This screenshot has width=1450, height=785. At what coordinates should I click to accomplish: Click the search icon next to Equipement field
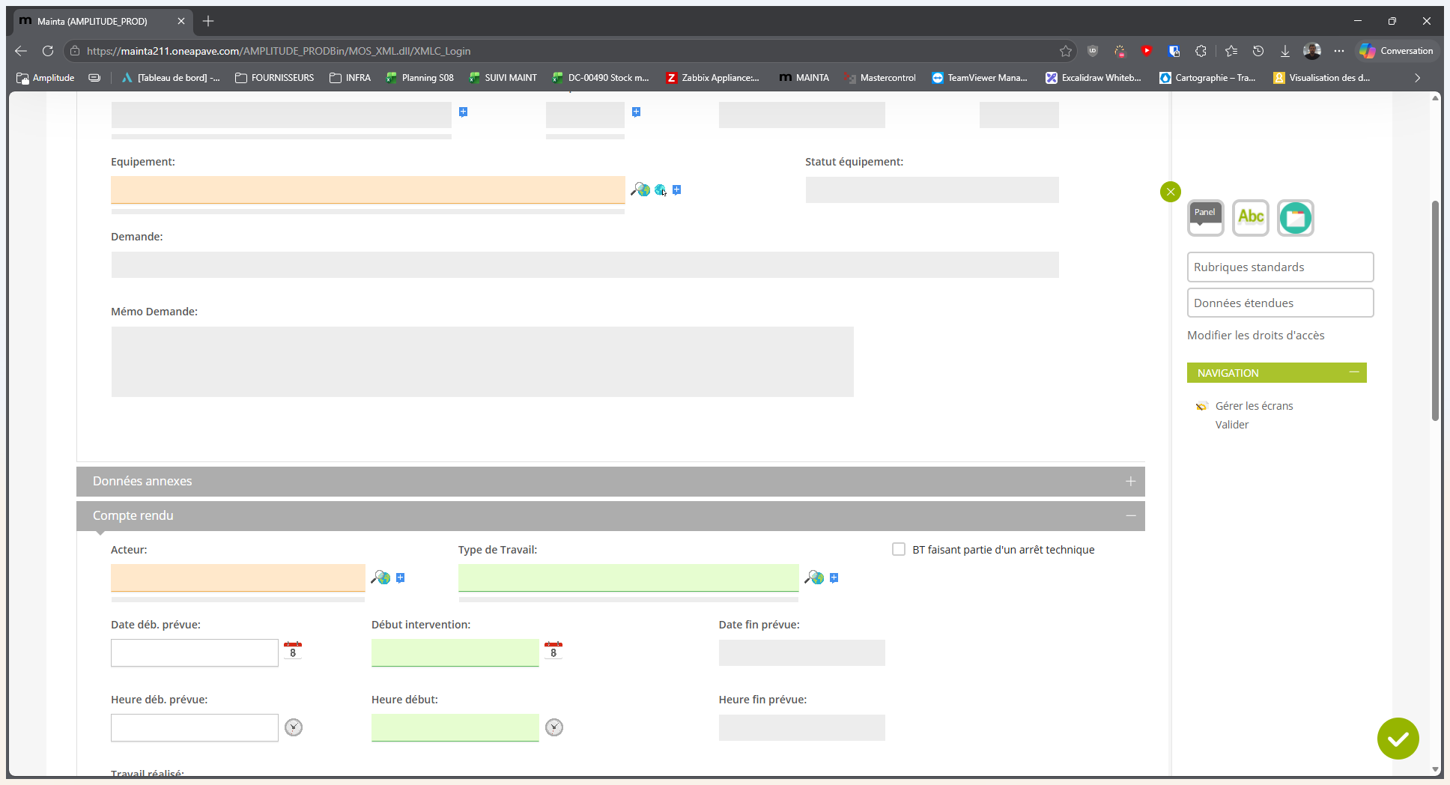point(640,190)
